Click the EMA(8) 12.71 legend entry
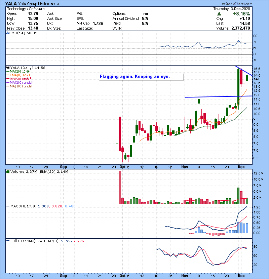The width and height of the screenshot is (269, 279). point(18,75)
